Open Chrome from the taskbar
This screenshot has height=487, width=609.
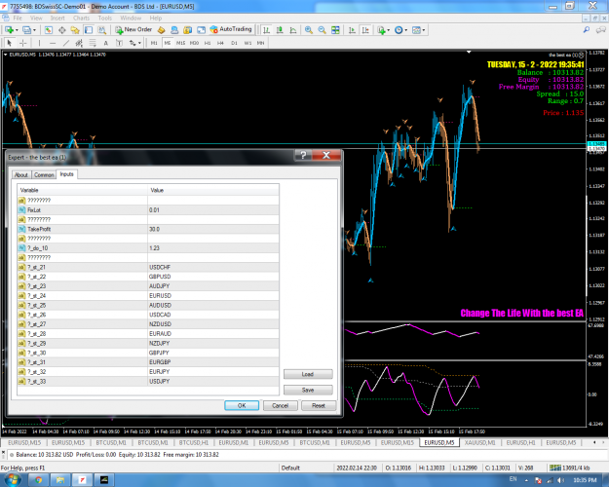coord(38,479)
